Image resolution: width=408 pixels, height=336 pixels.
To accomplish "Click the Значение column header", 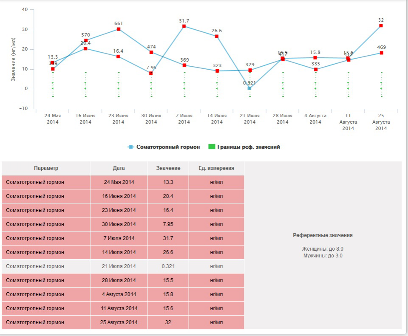I will click(168, 168).
